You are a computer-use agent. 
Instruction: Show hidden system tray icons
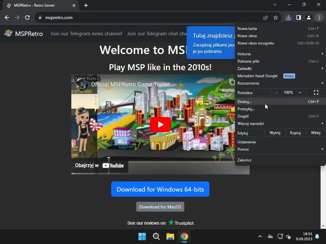pos(260,236)
